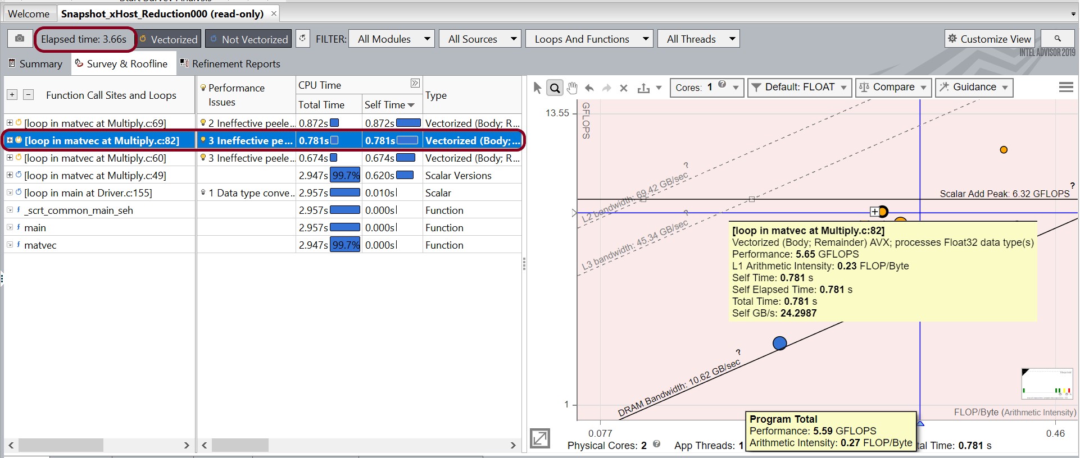This screenshot has width=1080, height=458.
Task: Switch to the Summary tab
Action: 35,64
